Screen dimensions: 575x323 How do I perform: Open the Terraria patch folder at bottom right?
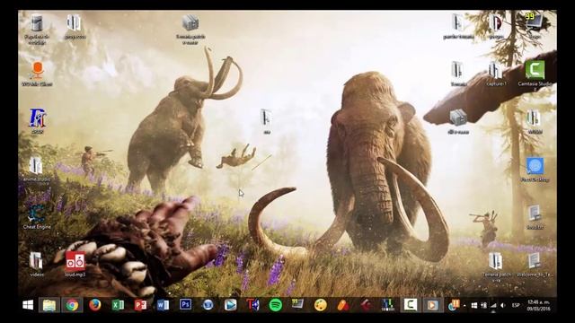(496, 266)
